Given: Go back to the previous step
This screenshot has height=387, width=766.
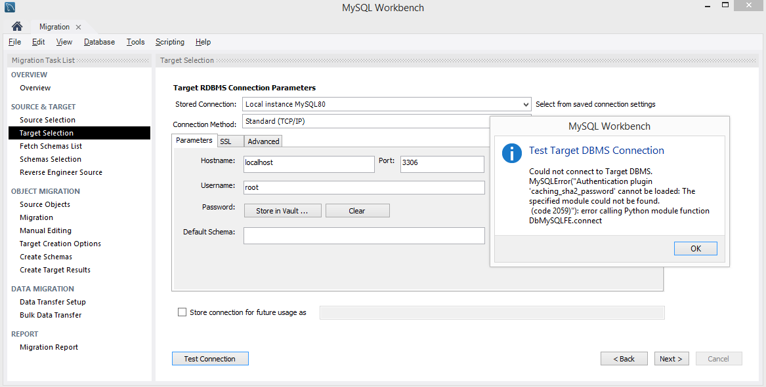Looking at the screenshot, I should pyautogui.click(x=624, y=359).
